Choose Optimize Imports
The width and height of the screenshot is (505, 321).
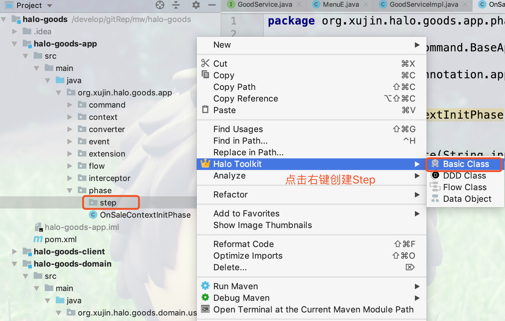pyautogui.click(x=311, y=256)
